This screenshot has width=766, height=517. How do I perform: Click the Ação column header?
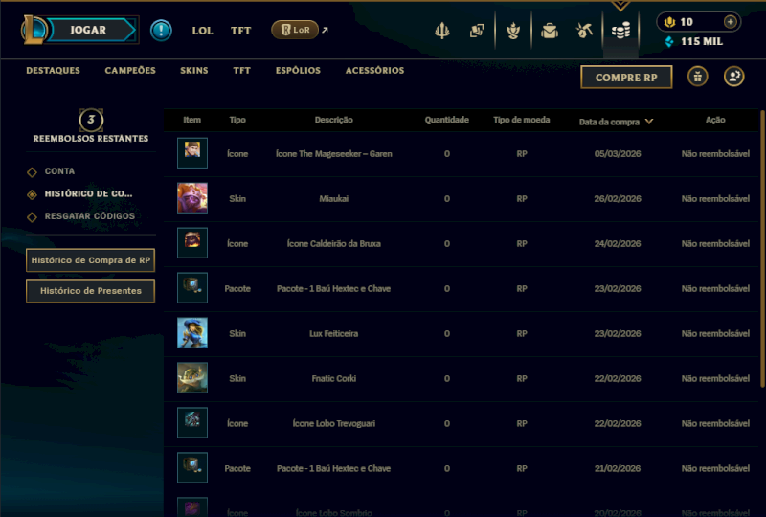(x=715, y=120)
